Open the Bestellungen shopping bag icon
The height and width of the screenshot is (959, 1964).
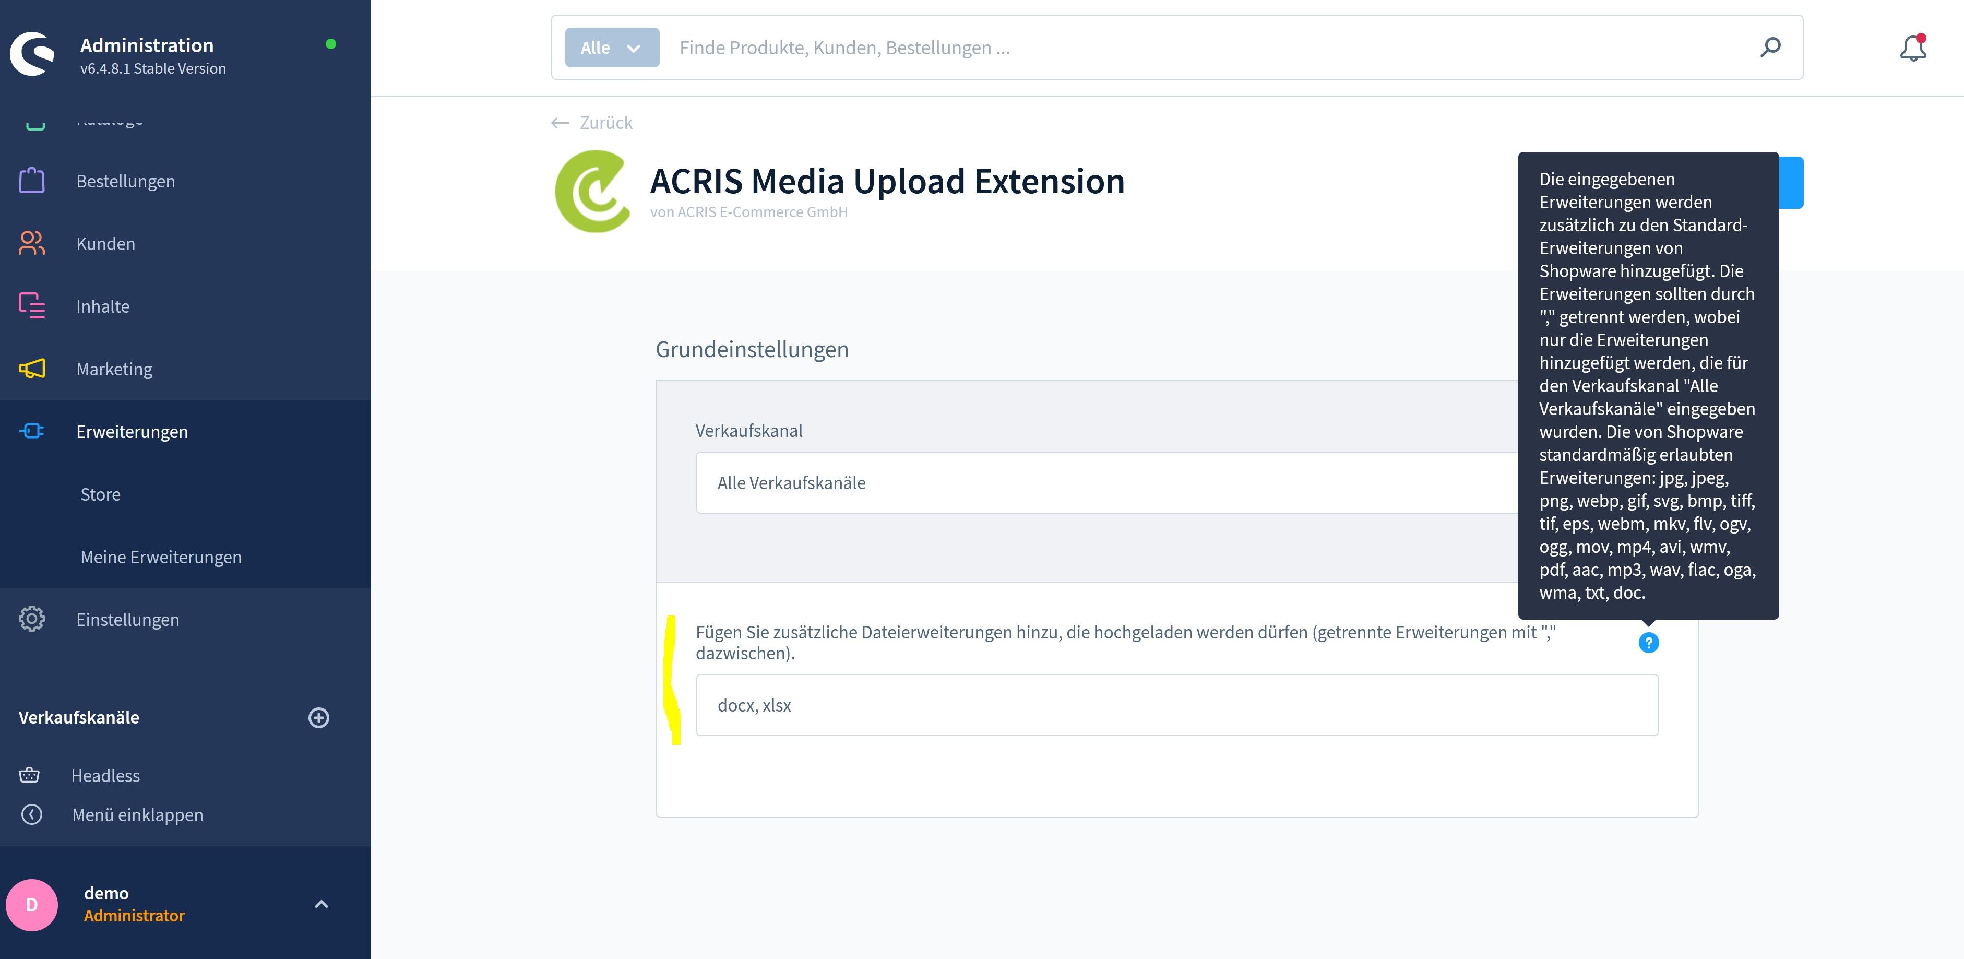tap(32, 181)
